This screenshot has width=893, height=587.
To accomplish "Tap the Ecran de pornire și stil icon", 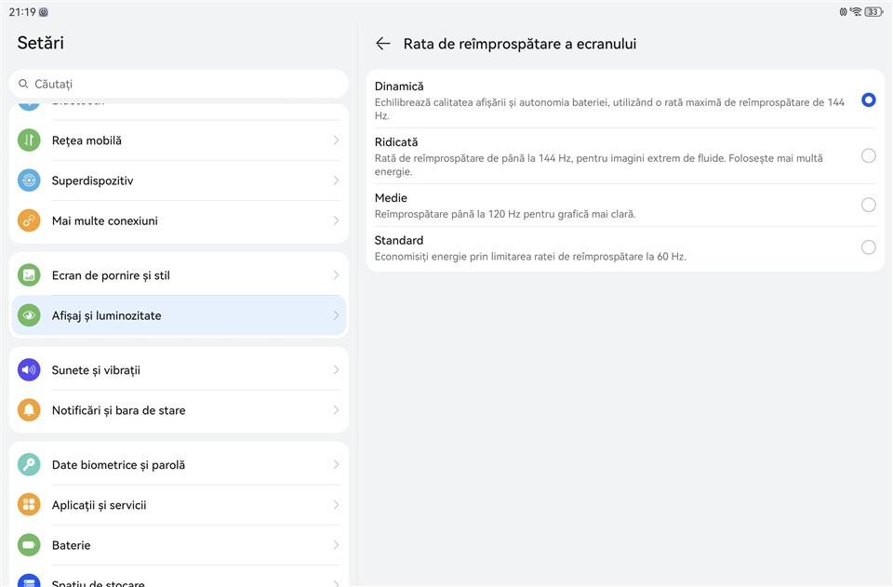I will click(x=29, y=275).
